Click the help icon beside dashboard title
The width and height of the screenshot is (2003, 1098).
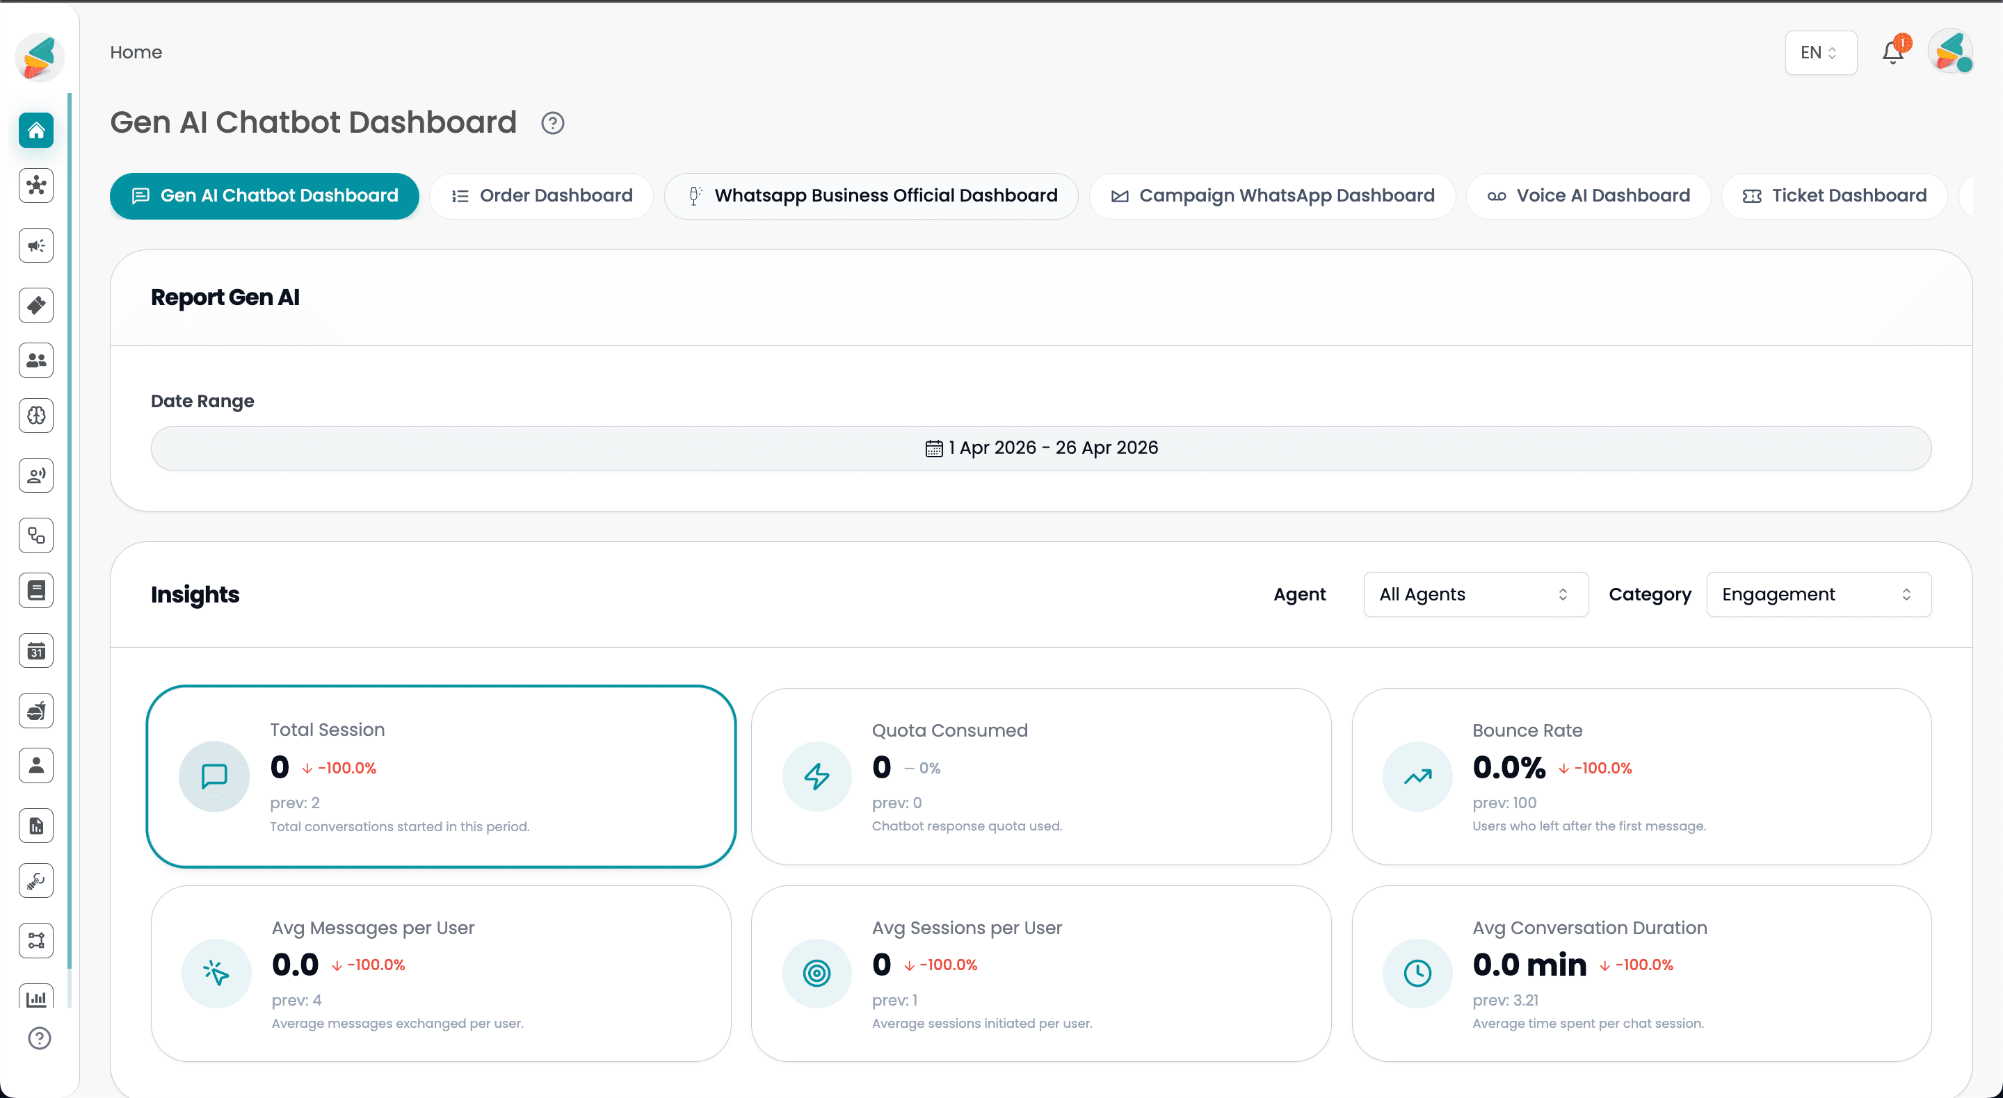pos(553,123)
